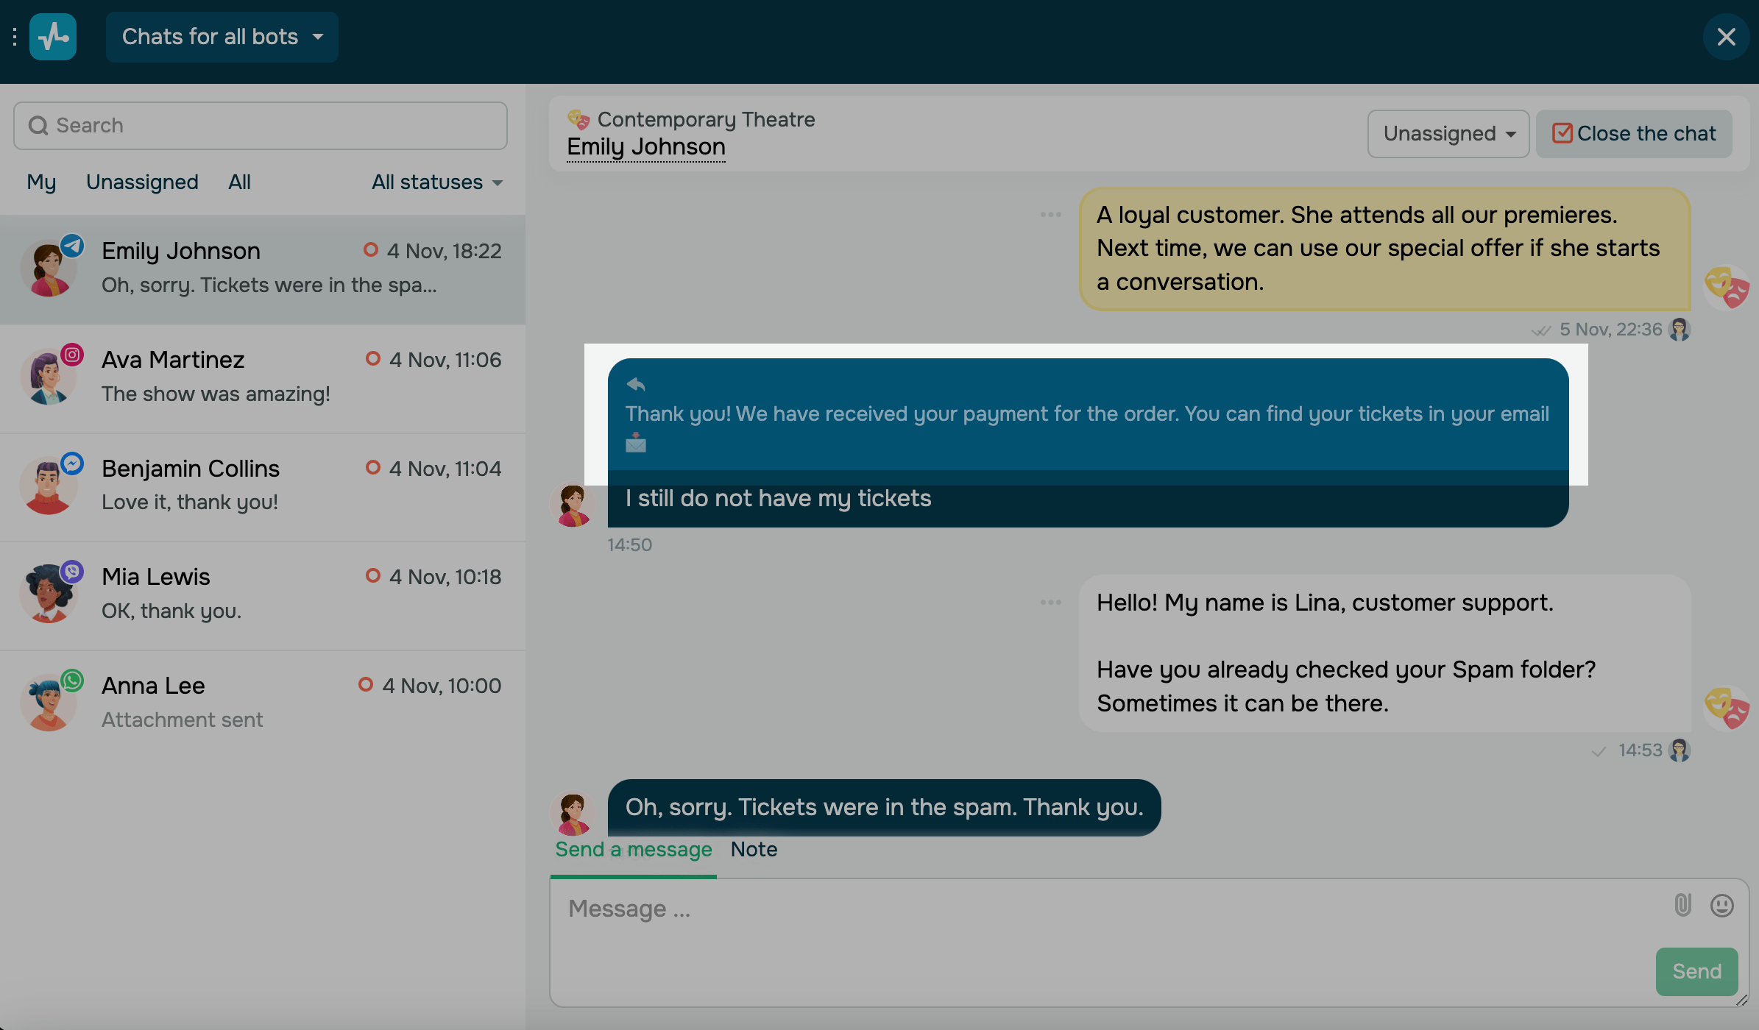Expand the All statuses filter

(436, 182)
